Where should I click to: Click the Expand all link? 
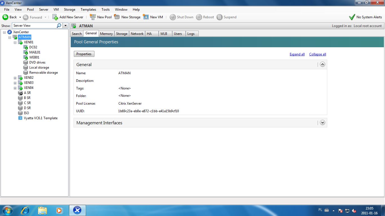(297, 54)
